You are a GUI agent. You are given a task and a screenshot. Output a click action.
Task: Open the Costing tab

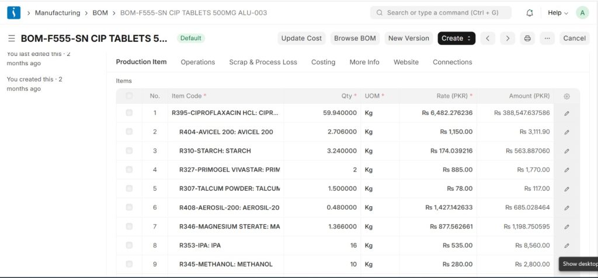324,62
